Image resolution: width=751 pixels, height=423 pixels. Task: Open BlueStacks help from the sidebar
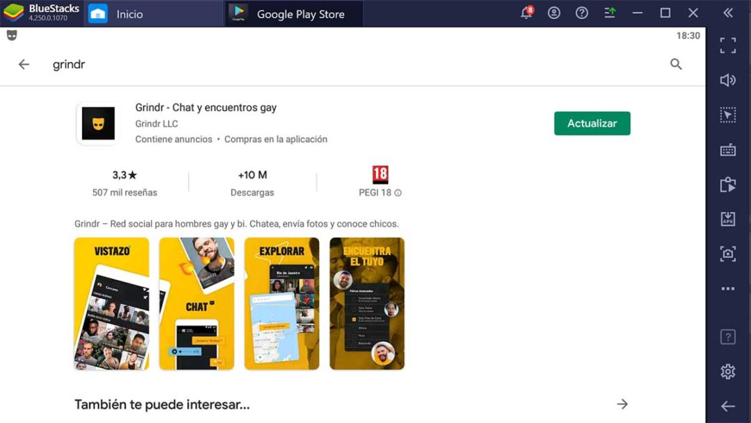[x=727, y=336]
